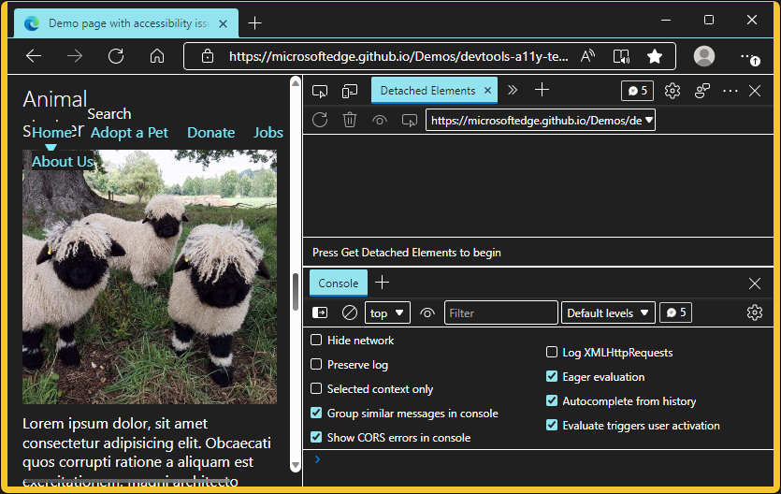Toggle device emulation in DevTools

pyautogui.click(x=350, y=91)
